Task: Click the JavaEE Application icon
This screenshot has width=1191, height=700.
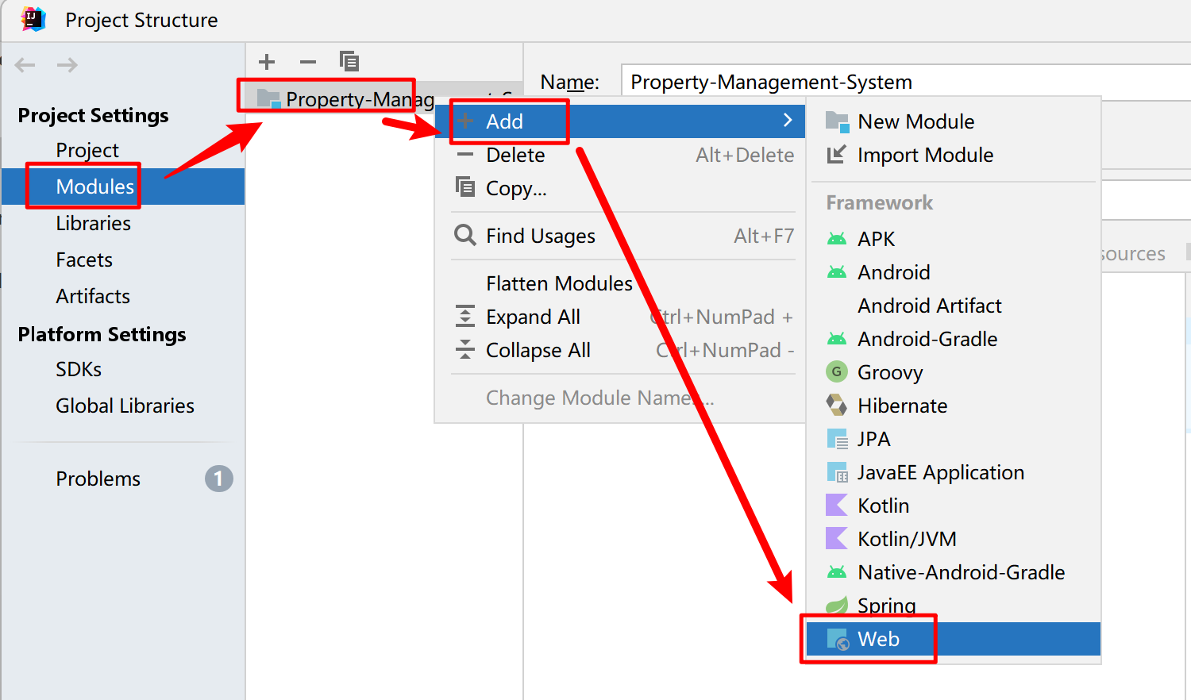Action: (838, 472)
